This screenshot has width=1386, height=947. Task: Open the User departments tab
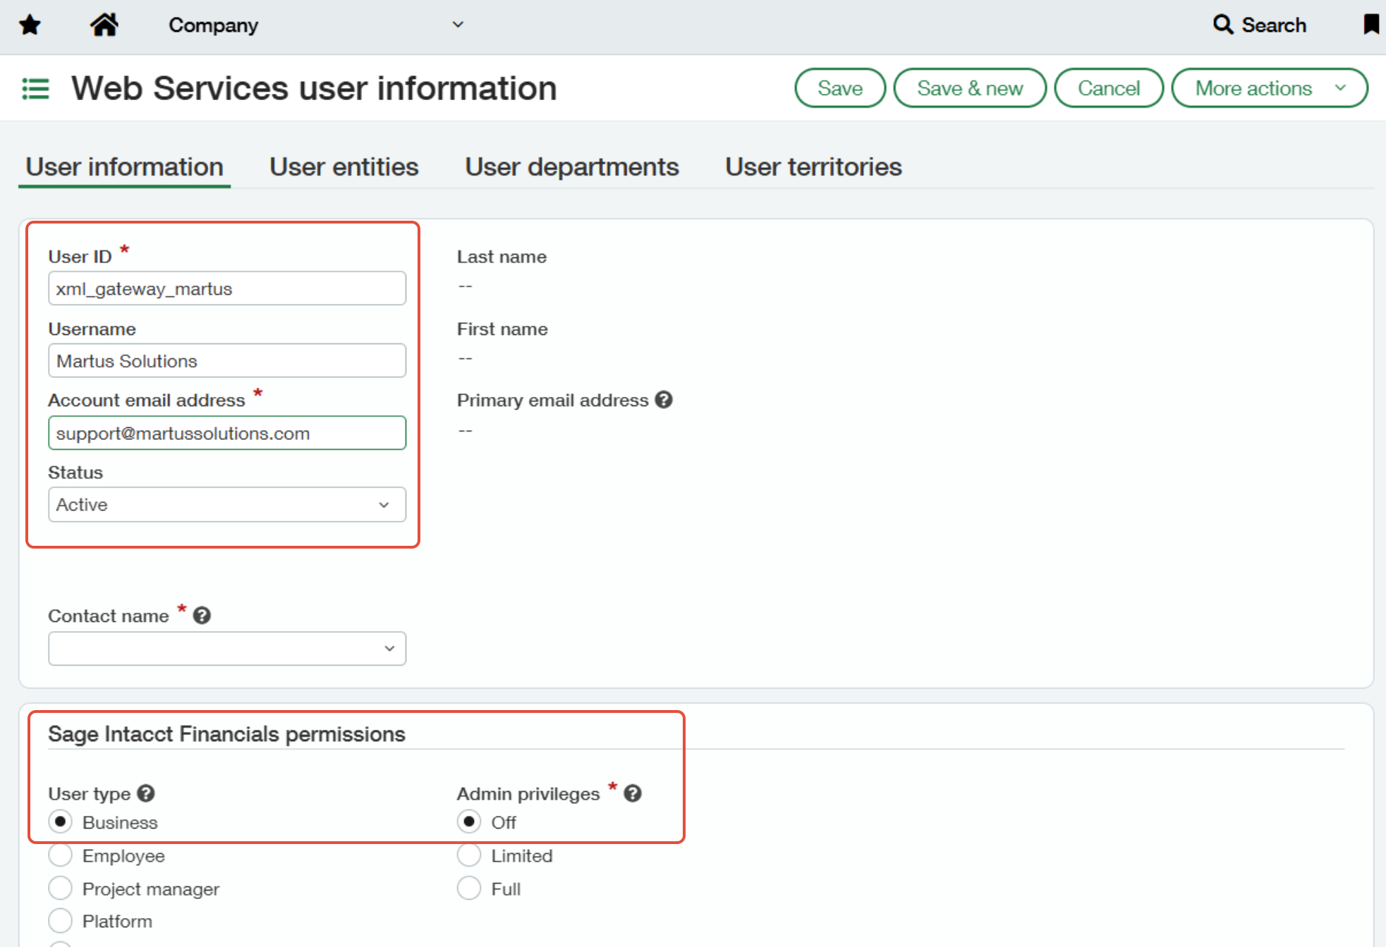coord(571,167)
